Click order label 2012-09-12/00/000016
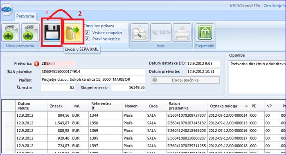This screenshot has width=286, height=155. (x=228, y=131)
